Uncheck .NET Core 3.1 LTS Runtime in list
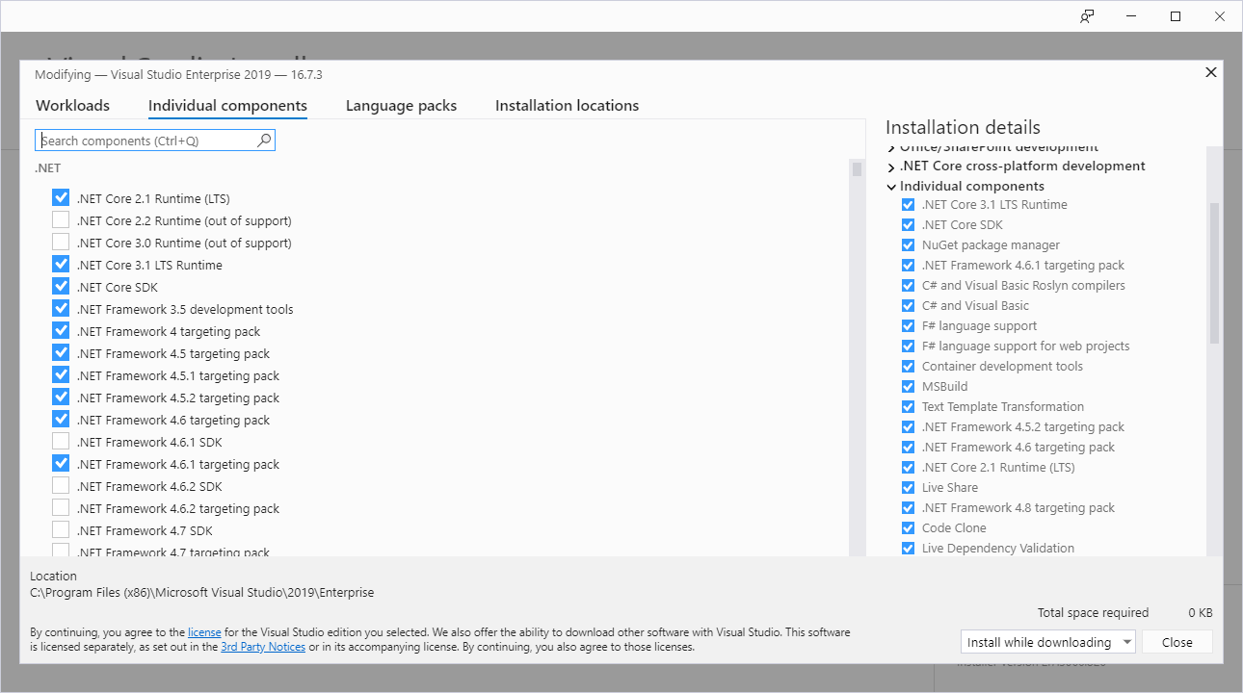 [61, 265]
